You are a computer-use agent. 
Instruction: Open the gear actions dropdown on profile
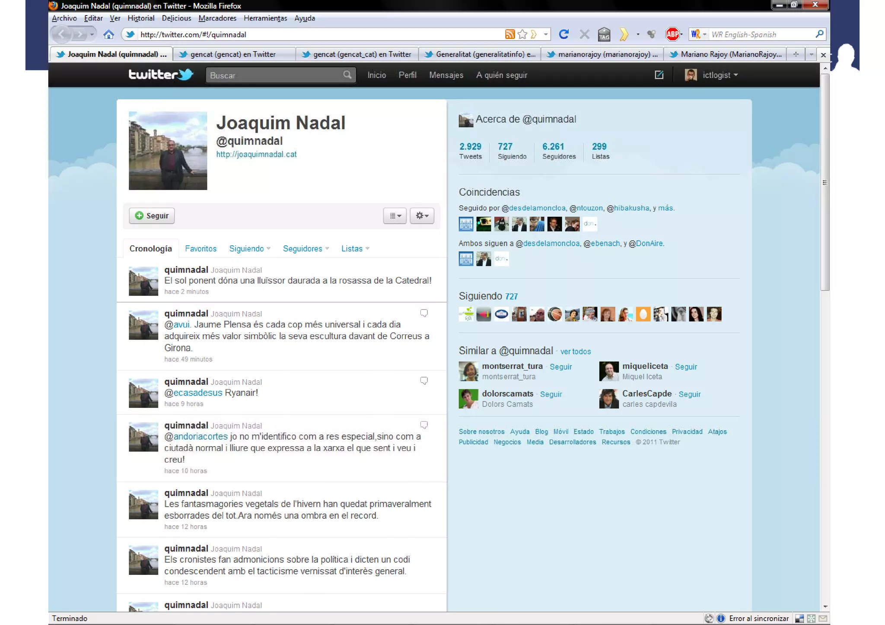[x=422, y=216]
